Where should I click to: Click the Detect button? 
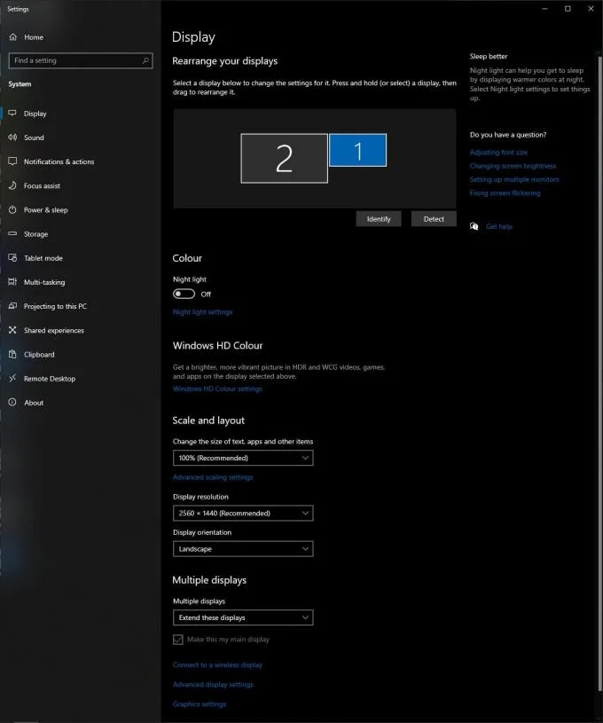[434, 219]
